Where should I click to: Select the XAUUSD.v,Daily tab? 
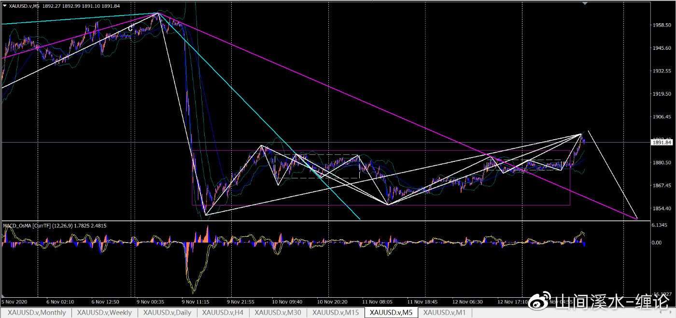[167, 313]
